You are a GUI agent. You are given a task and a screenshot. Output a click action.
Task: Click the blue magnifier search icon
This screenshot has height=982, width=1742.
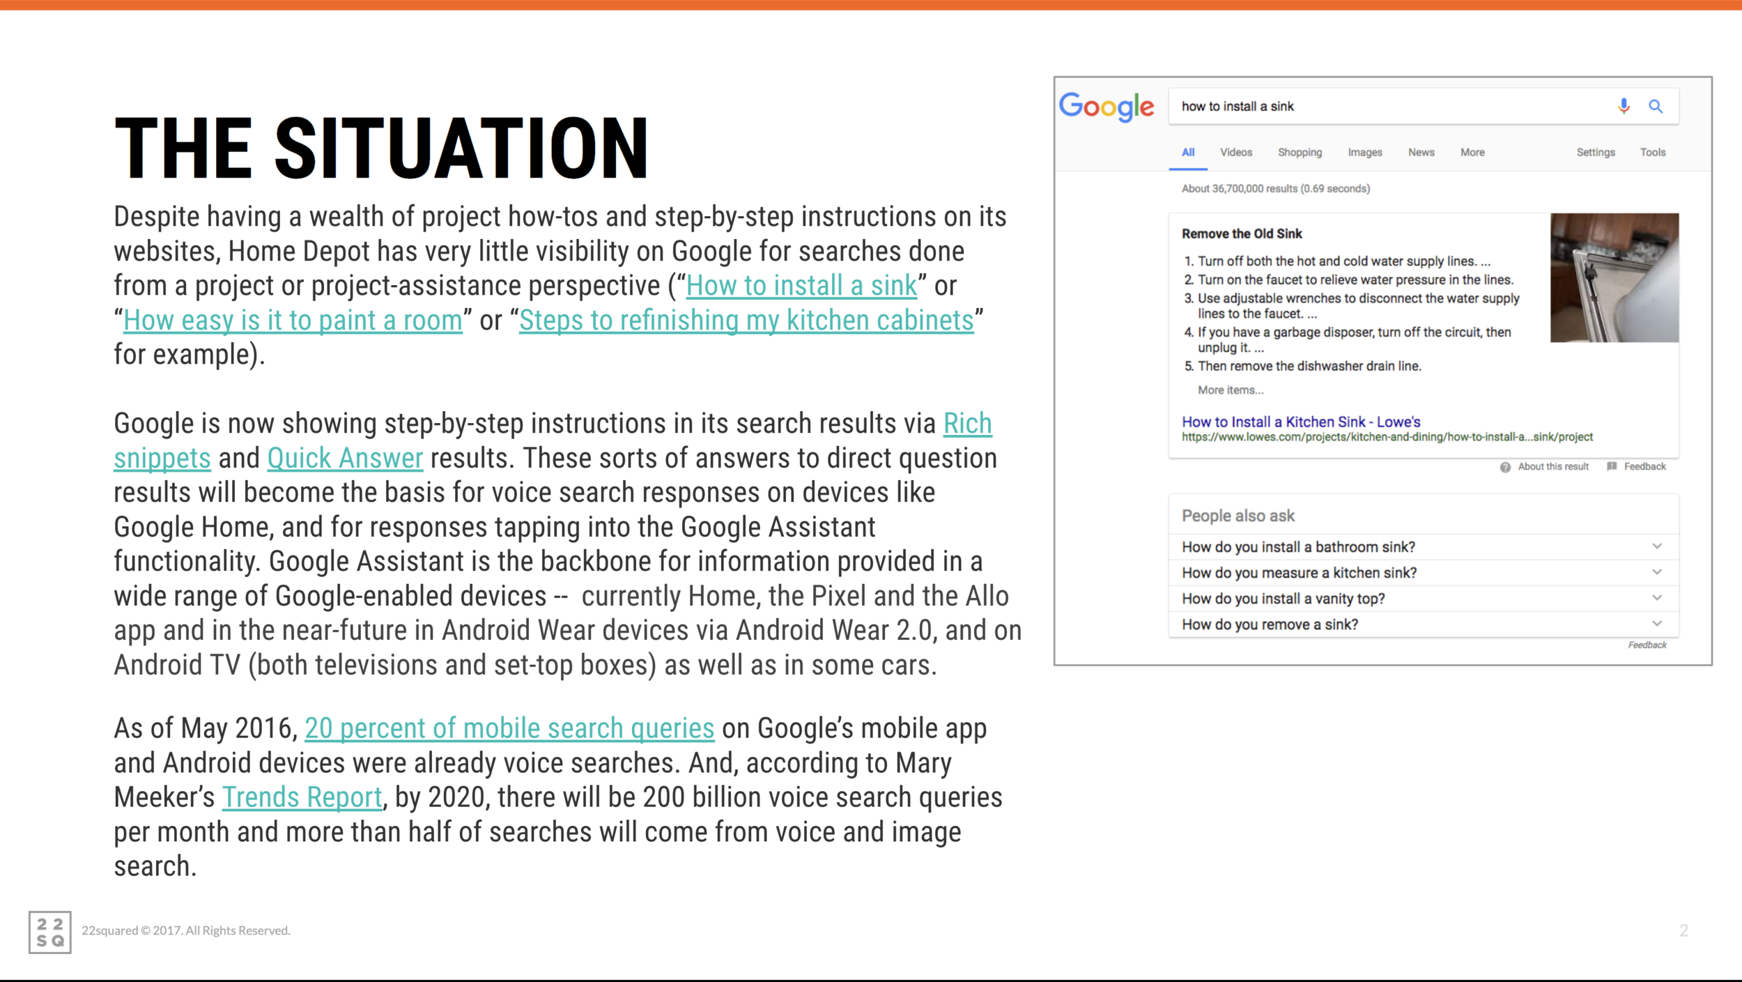1656,106
